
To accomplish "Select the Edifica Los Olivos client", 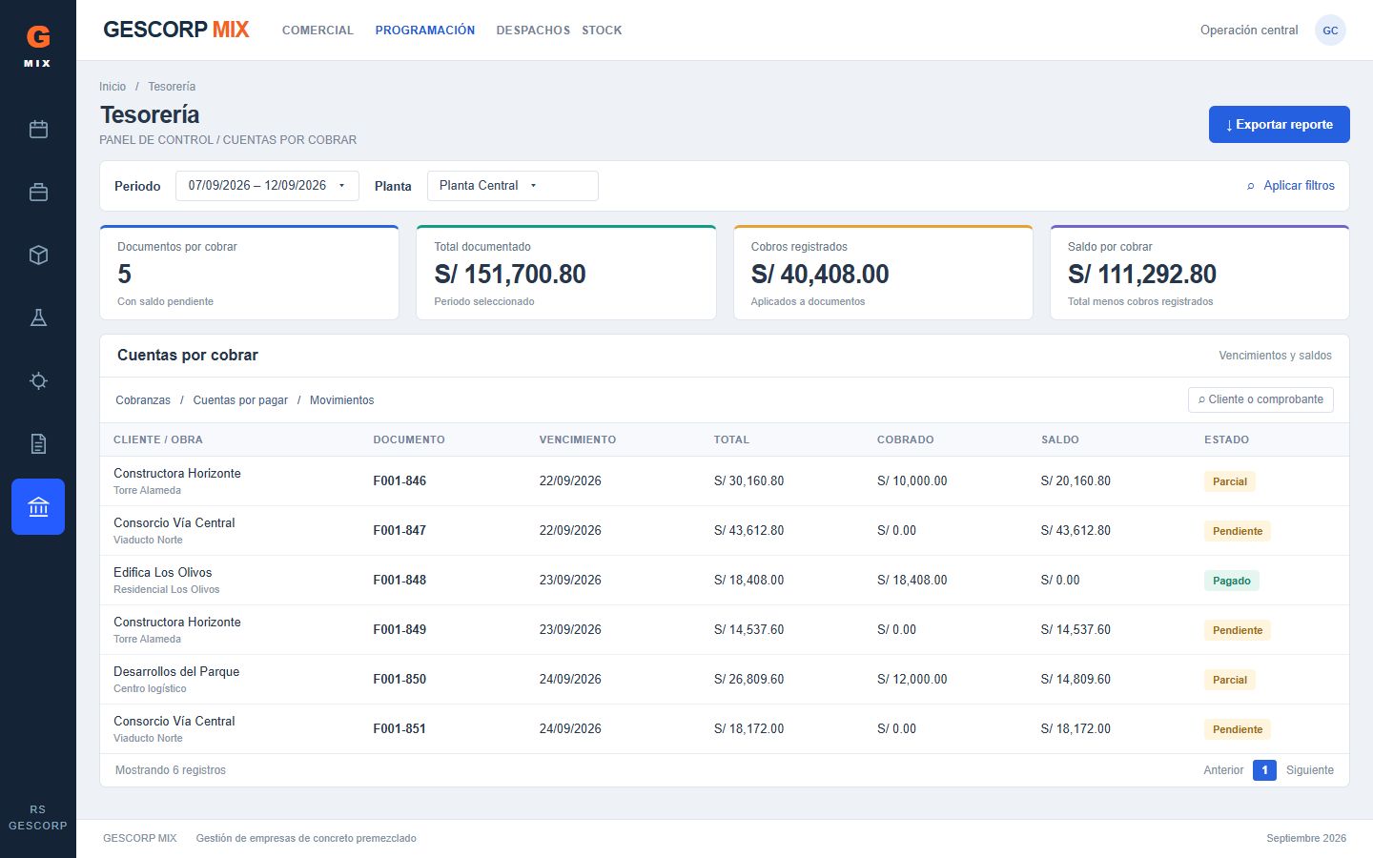I will [163, 573].
